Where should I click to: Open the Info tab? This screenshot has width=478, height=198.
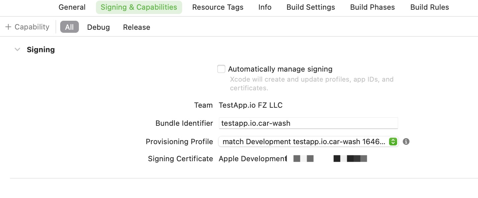(x=265, y=7)
